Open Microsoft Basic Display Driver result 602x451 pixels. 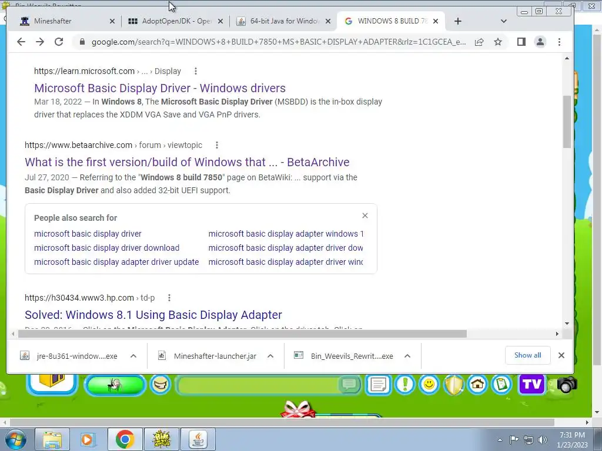(160, 88)
